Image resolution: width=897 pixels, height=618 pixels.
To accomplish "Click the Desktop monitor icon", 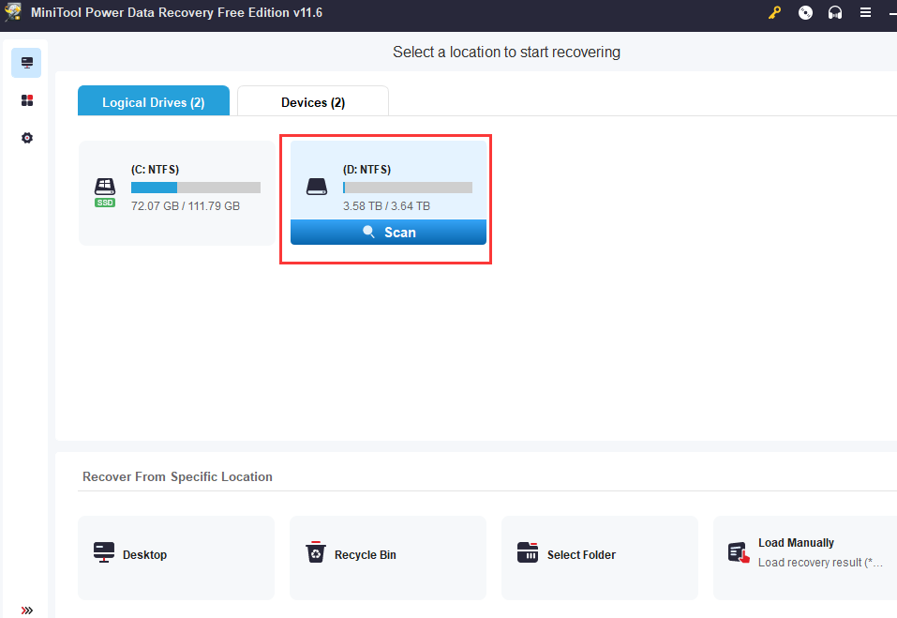I will (104, 552).
